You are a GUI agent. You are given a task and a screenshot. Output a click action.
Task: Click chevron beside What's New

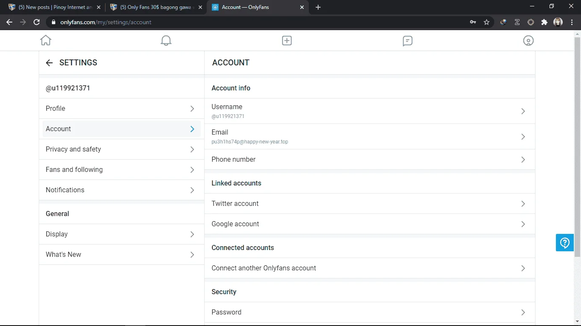tap(192, 255)
